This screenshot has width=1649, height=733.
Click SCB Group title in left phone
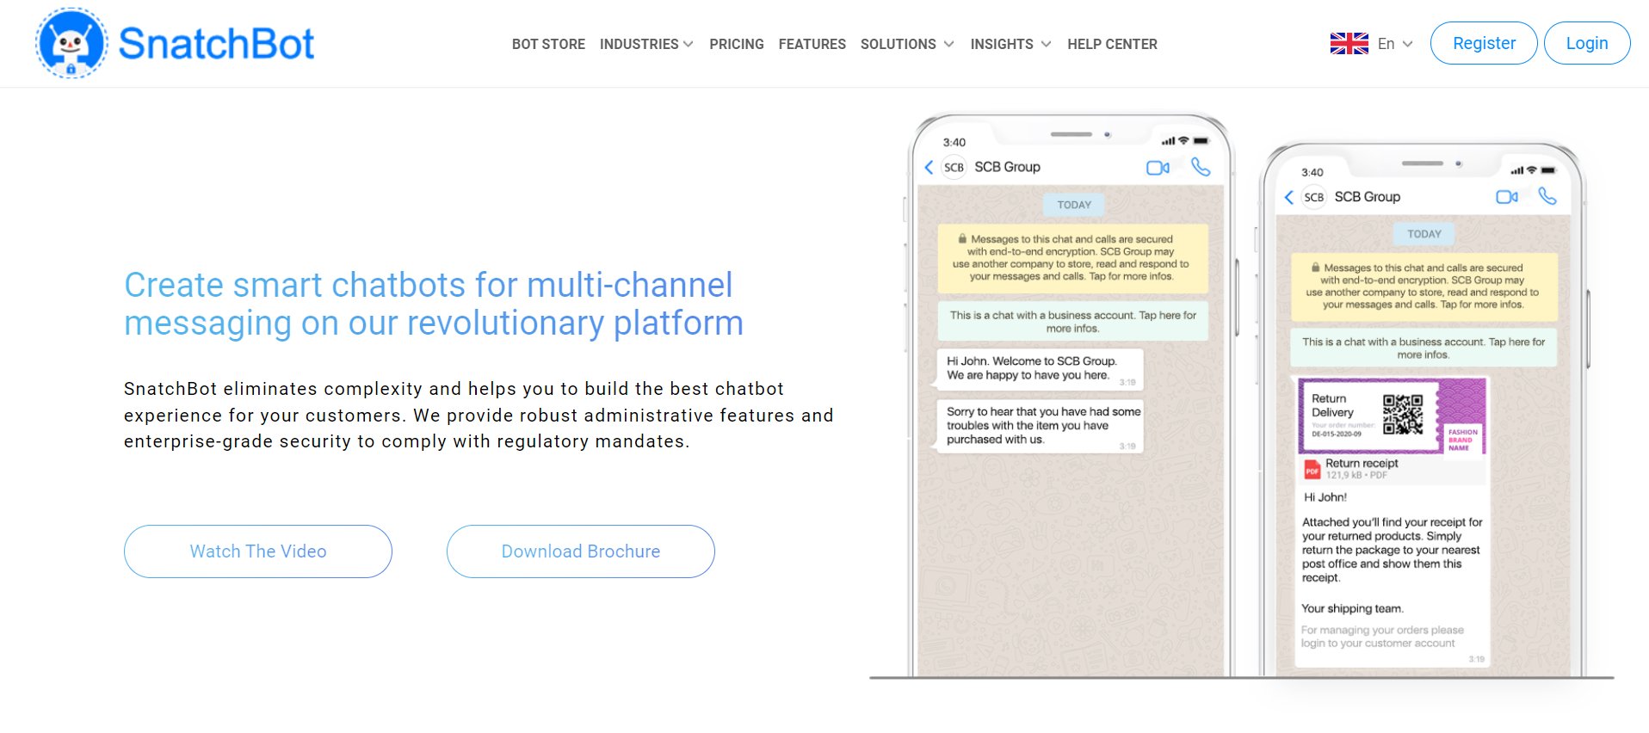1007,167
